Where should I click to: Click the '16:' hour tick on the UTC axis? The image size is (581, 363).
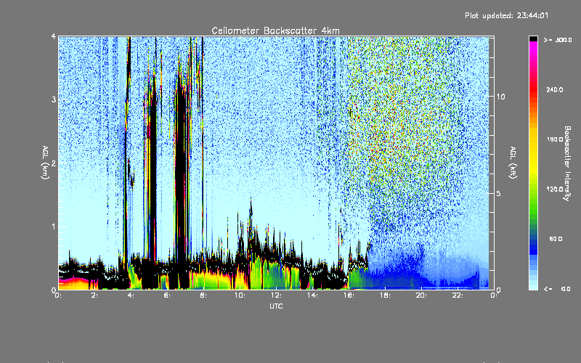click(349, 295)
